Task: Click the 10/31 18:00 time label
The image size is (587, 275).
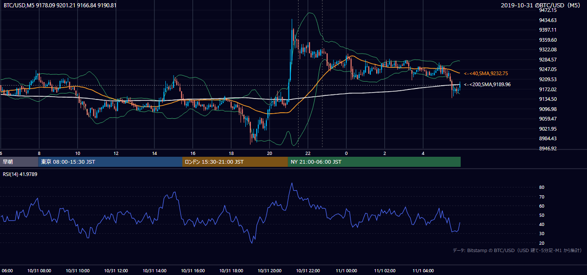Action: click(x=231, y=270)
